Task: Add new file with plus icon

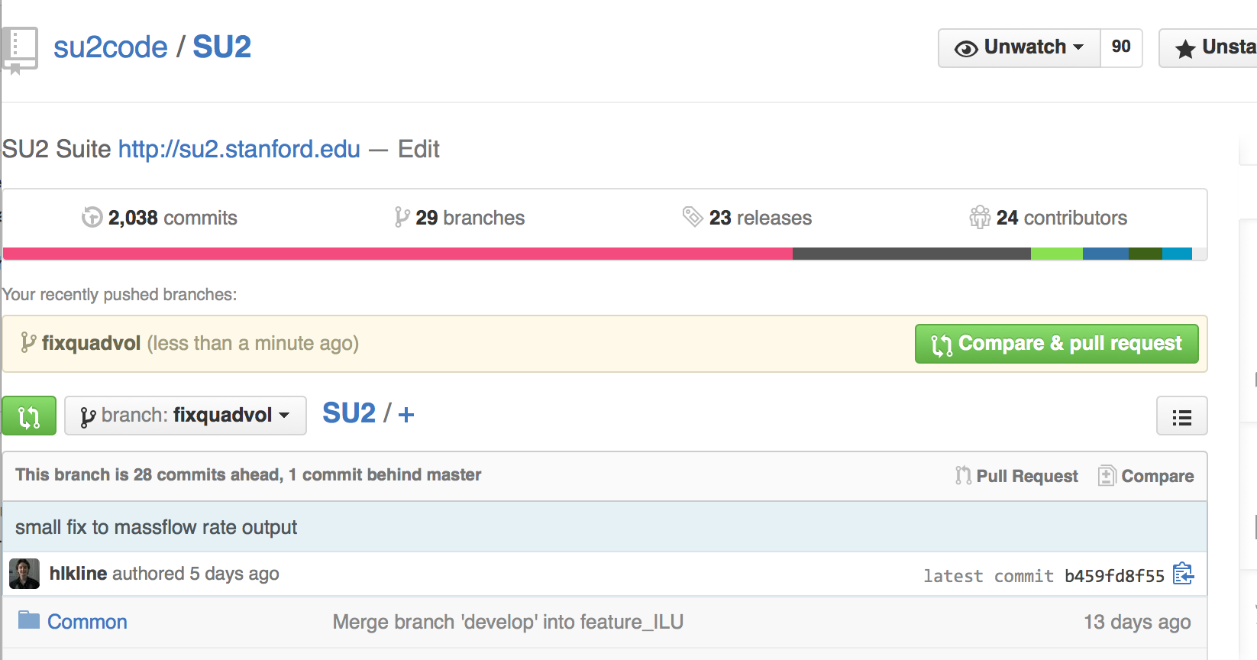Action: [x=406, y=415]
